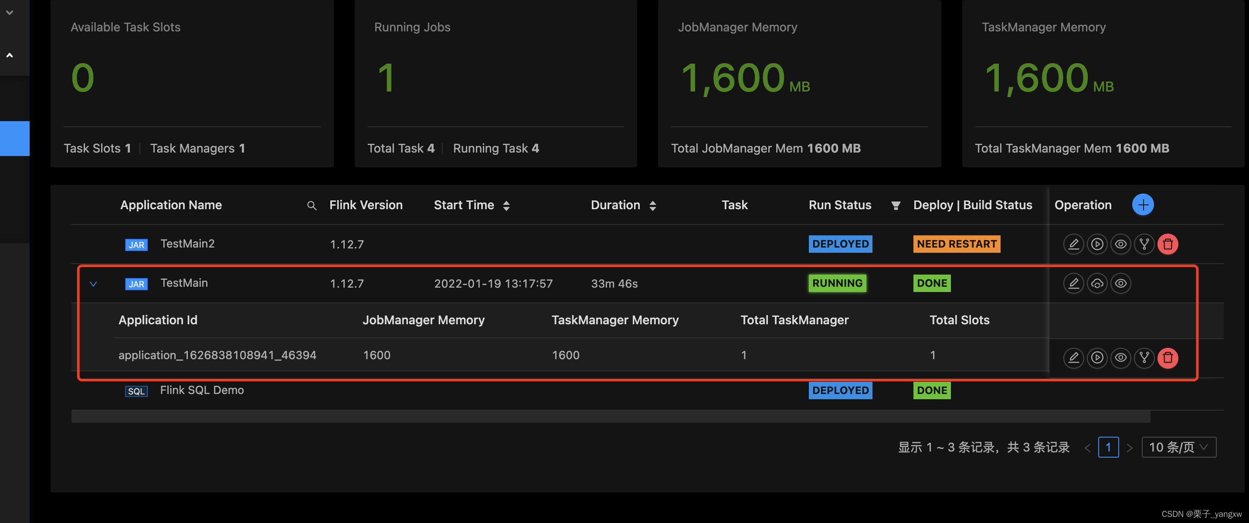This screenshot has width=1249, height=523.
Task: Go to next page arrow
Action: pyautogui.click(x=1129, y=448)
